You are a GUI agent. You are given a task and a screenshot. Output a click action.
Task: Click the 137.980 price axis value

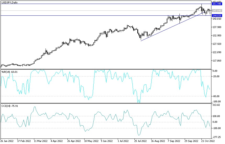pos(217,27)
